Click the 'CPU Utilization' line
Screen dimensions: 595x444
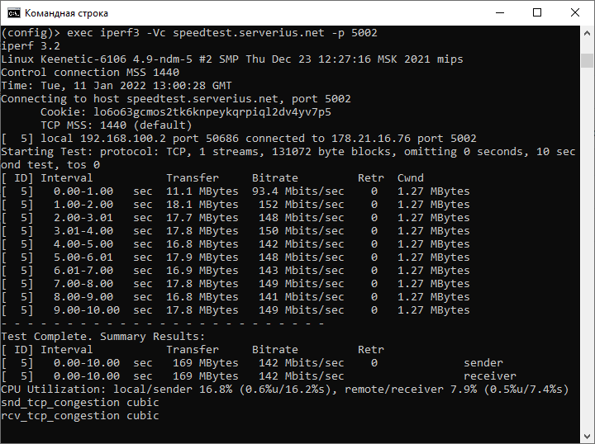pos(285,390)
